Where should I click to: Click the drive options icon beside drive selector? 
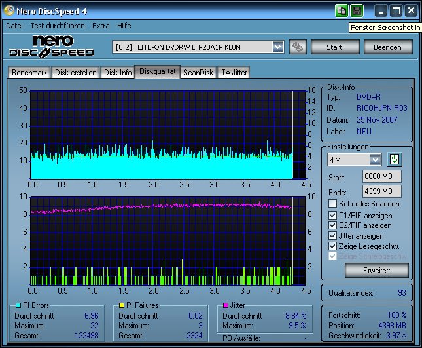[298, 47]
